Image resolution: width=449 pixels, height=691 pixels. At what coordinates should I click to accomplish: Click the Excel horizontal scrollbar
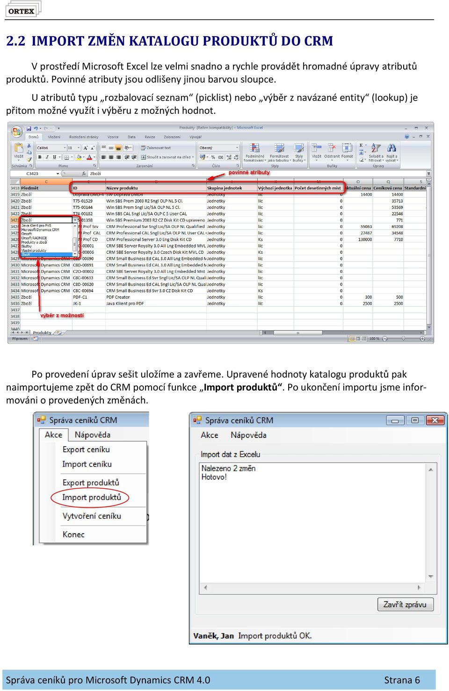[x=345, y=333]
